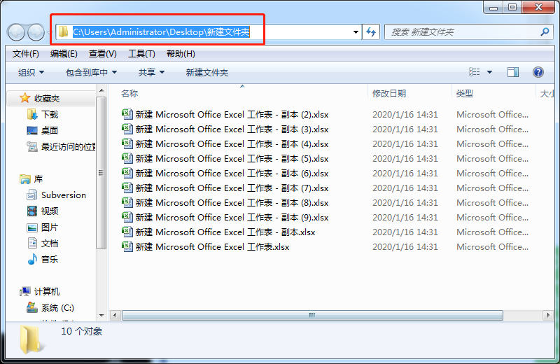Select file 副本 (8).xlsx name

pyautogui.click(x=232, y=202)
